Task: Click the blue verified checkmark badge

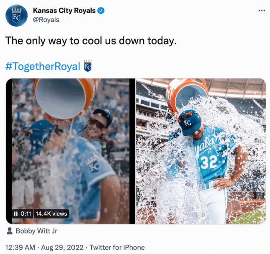Action: tap(101, 11)
